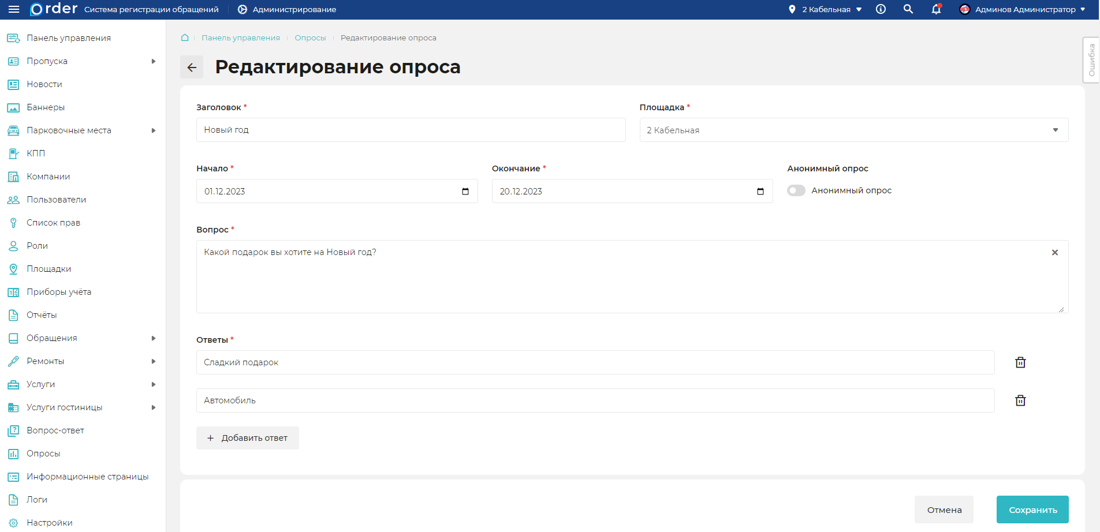Click the Добавить ответ button

(247, 438)
